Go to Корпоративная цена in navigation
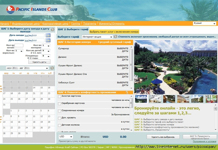 coord(55,24)
